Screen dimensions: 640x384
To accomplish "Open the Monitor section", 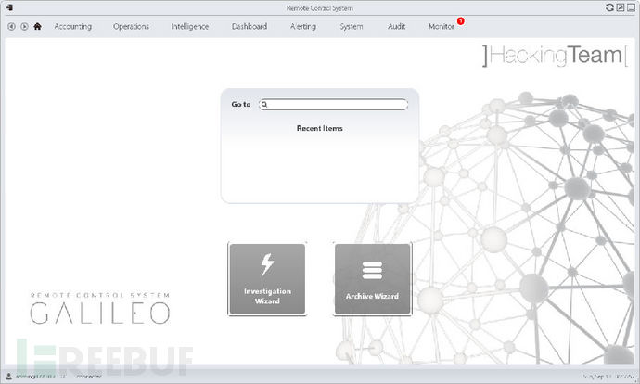I will (x=442, y=27).
